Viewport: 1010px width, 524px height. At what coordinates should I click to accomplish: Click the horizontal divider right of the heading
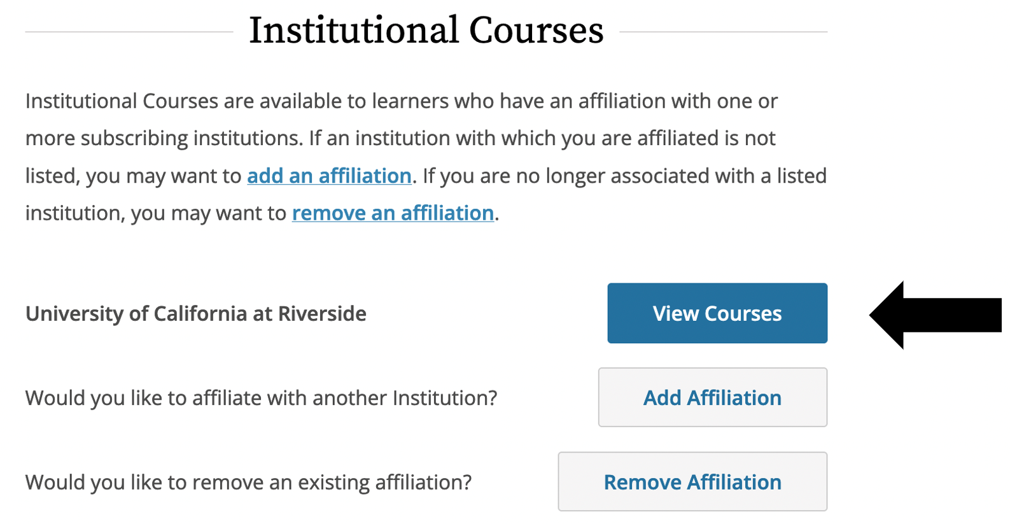coord(723,31)
